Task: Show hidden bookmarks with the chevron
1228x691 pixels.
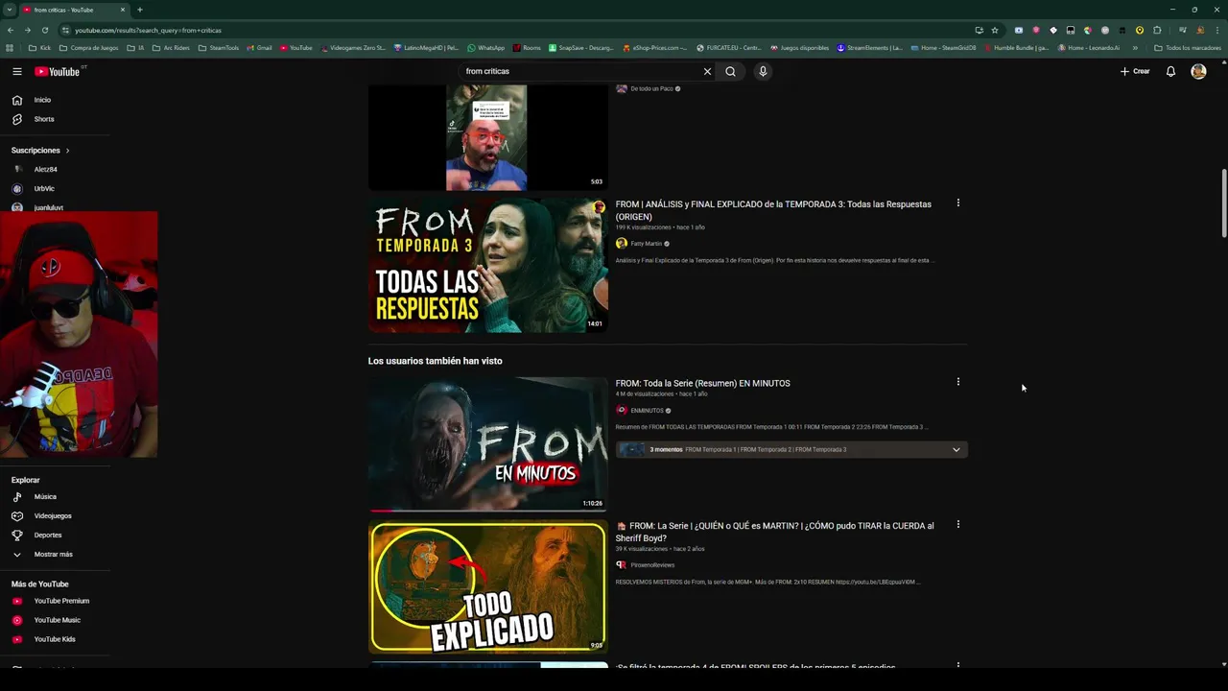Action: (1135, 48)
